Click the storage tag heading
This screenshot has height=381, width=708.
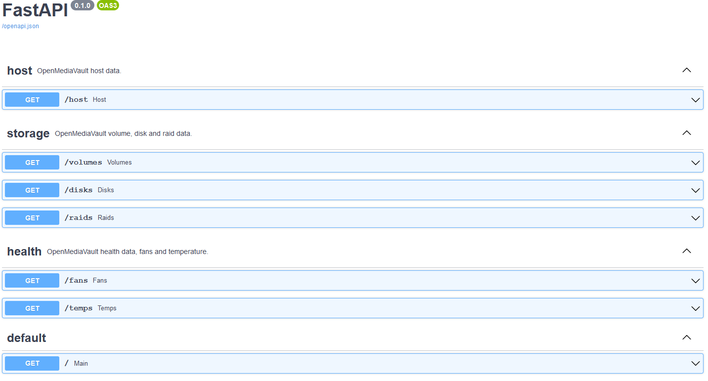tap(28, 133)
